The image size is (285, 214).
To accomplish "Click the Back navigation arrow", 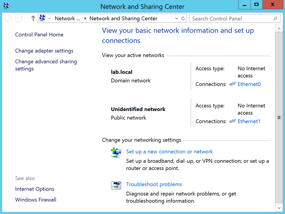I will [x=8, y=18].
